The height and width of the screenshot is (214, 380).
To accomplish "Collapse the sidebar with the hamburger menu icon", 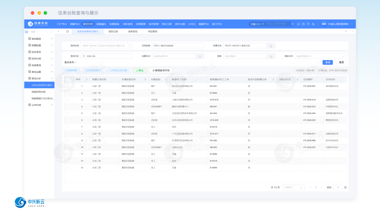I will (27, 32).
